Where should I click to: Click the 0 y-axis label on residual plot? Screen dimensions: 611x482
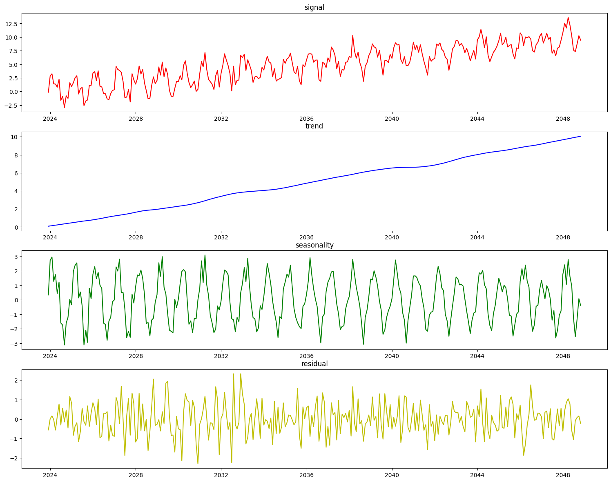click(x=15, y=419)
